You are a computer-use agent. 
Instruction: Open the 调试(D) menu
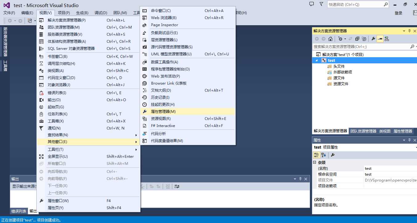[101, 13]
